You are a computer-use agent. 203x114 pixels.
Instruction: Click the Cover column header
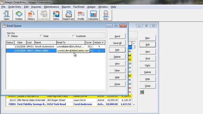coord(89,42)
